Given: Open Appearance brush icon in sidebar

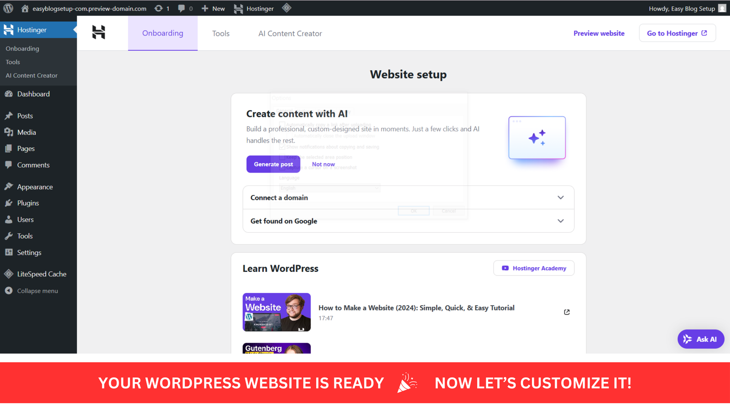Looking at the screenshot, I should tap(9, 186).
